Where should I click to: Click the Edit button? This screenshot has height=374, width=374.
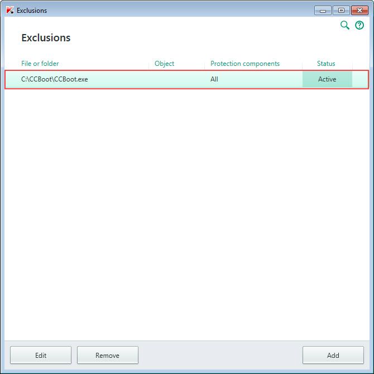coord(41,355)
